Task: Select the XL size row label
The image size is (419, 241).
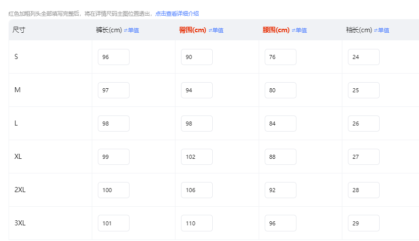Action: click(x=18, y=156)
